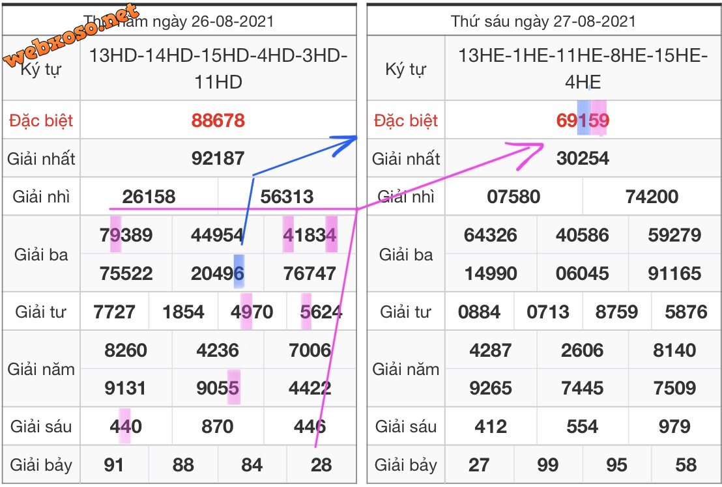Click fifth prize number 4236
This screenshot has width=722, height=487.
click(x=218, y=350)
